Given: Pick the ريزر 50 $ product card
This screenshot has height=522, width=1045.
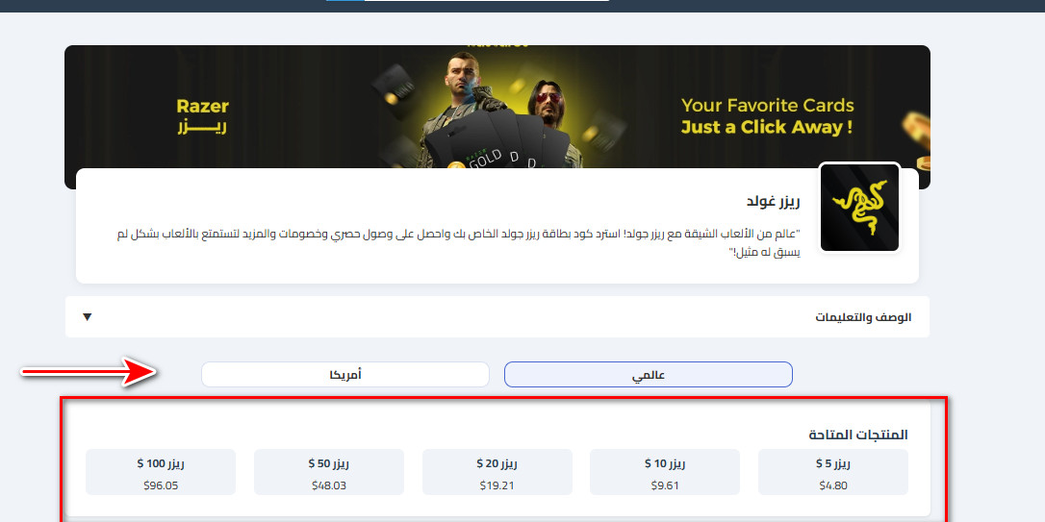Looking at the screenshot, I should 329,472.
